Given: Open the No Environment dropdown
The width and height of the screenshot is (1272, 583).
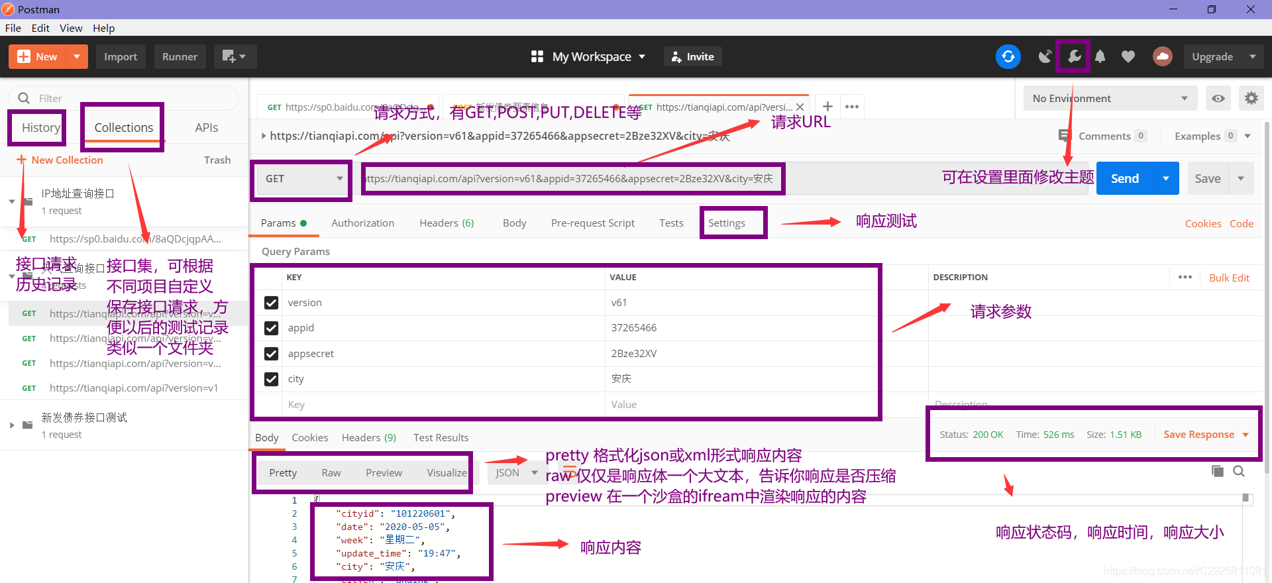Looking at the screenshot, I should pos(1110,98).
